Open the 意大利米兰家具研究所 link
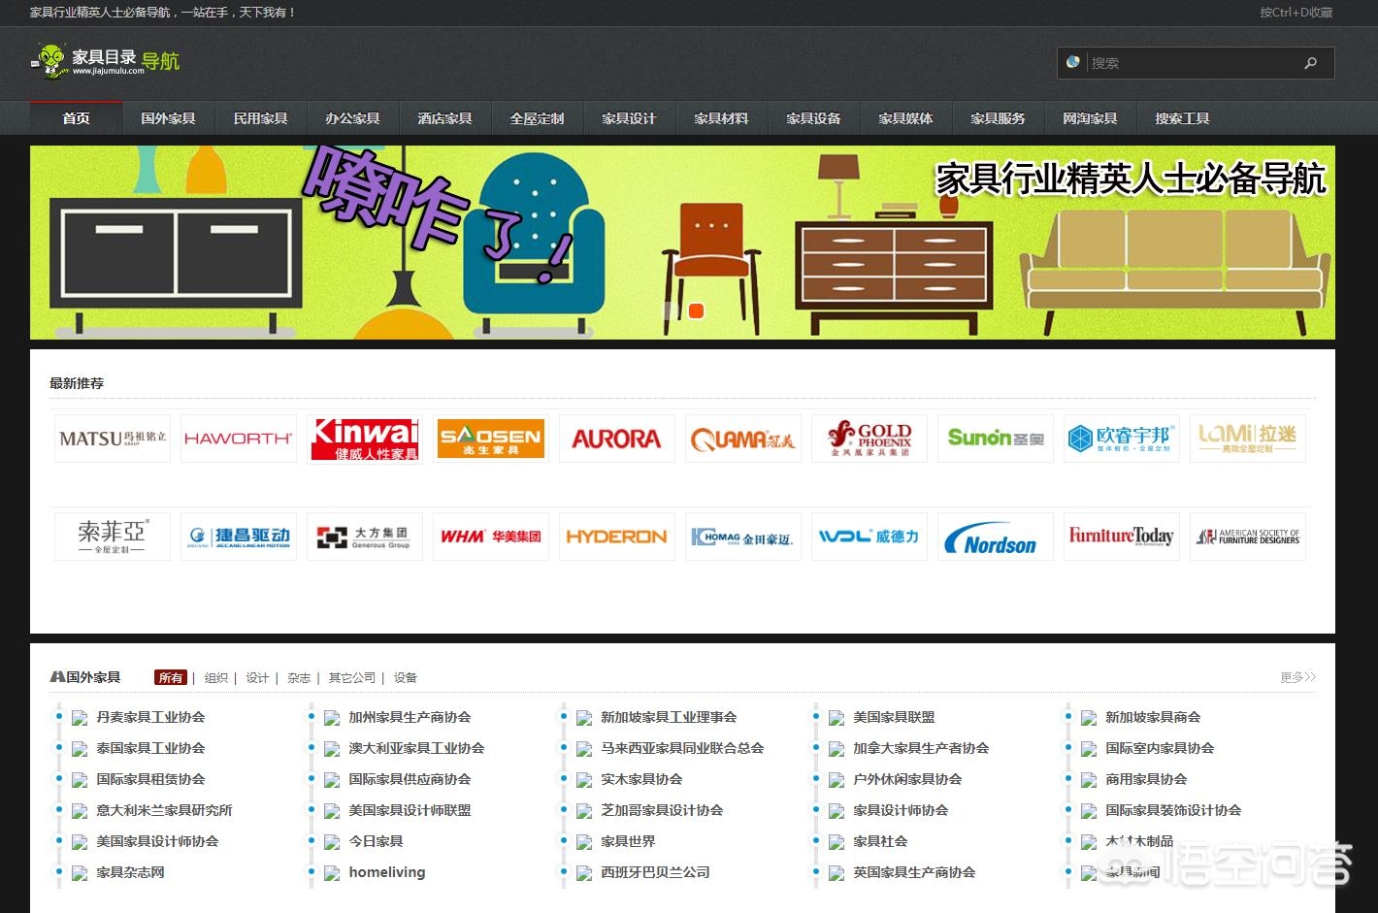The height and width of the screenshot is (913, 1378). click(x=164, y=810)
